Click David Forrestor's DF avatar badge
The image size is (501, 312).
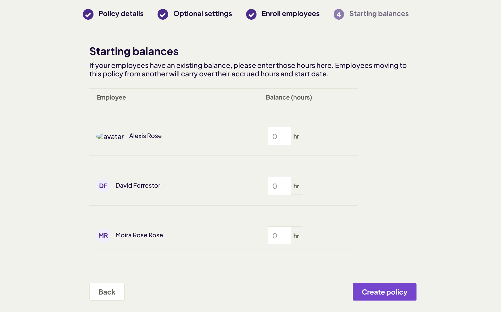pyautogui.click(x=103, y=186)
